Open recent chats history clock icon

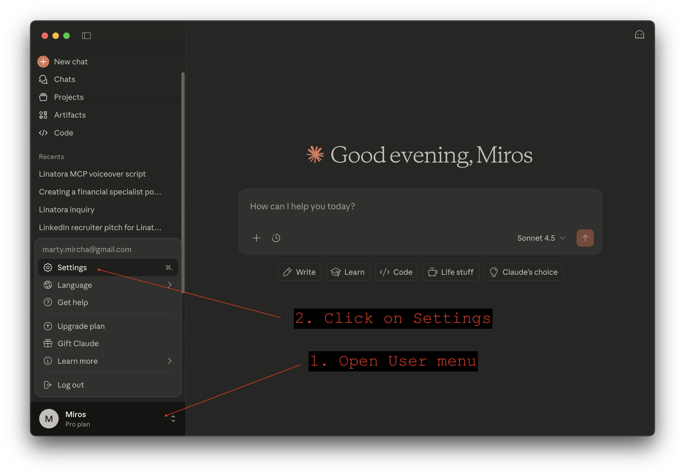coord(276,238)
